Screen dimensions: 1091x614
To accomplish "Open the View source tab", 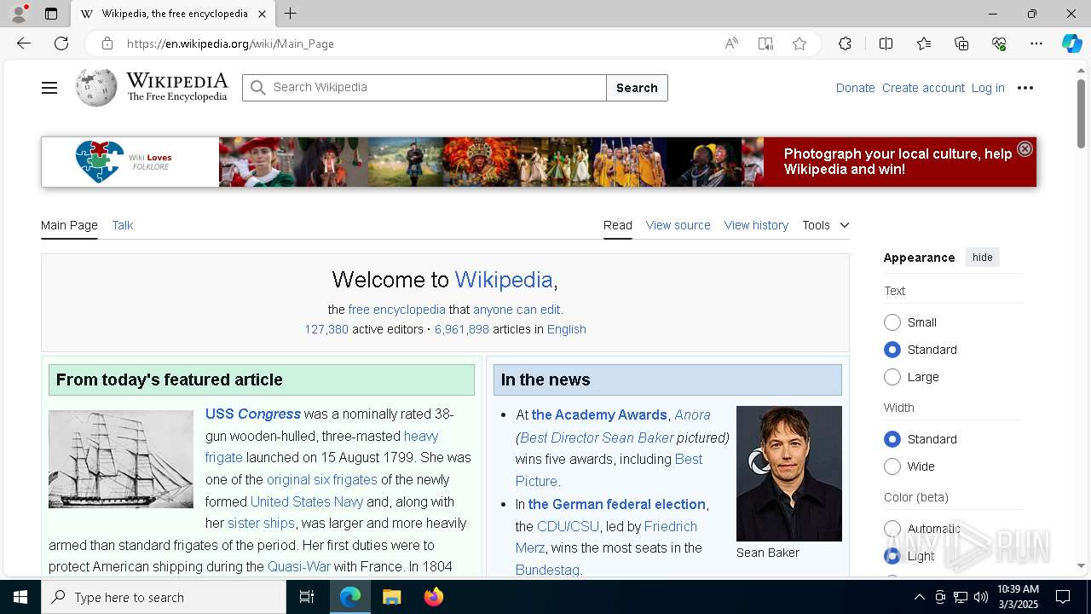I will (678, 225).
